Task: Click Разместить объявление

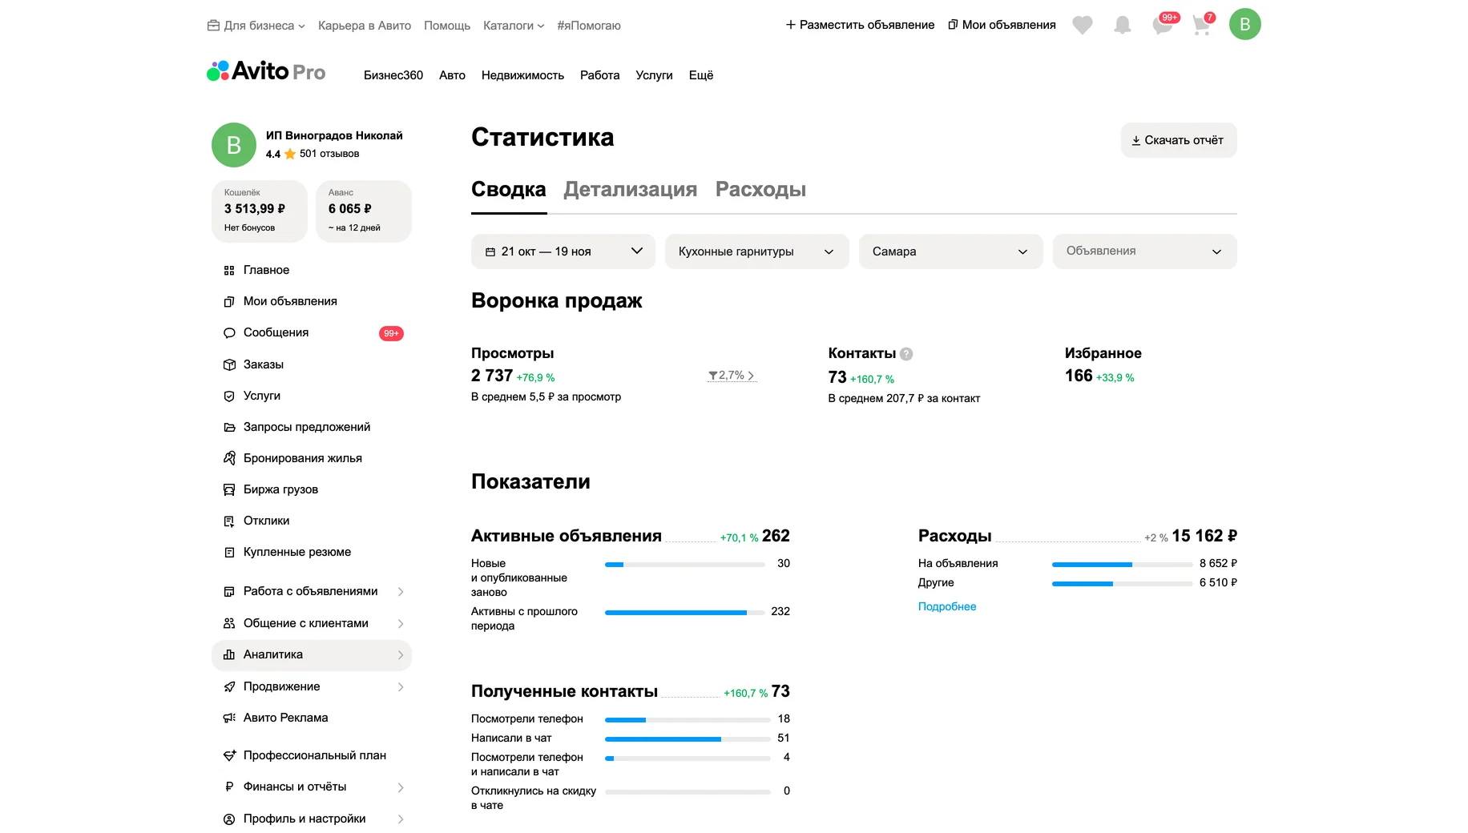Action: pyautogui.click(x=860, y=25)
